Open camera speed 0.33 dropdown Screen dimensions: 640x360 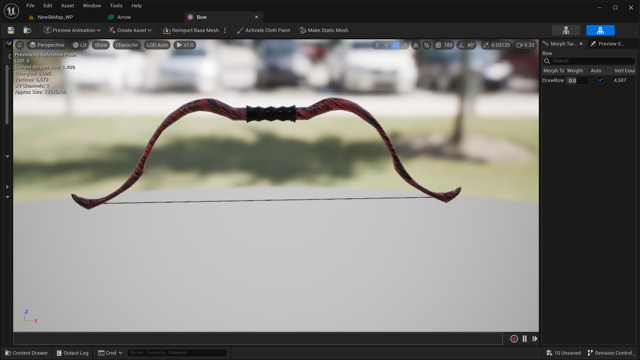click(x=525, y=45)
